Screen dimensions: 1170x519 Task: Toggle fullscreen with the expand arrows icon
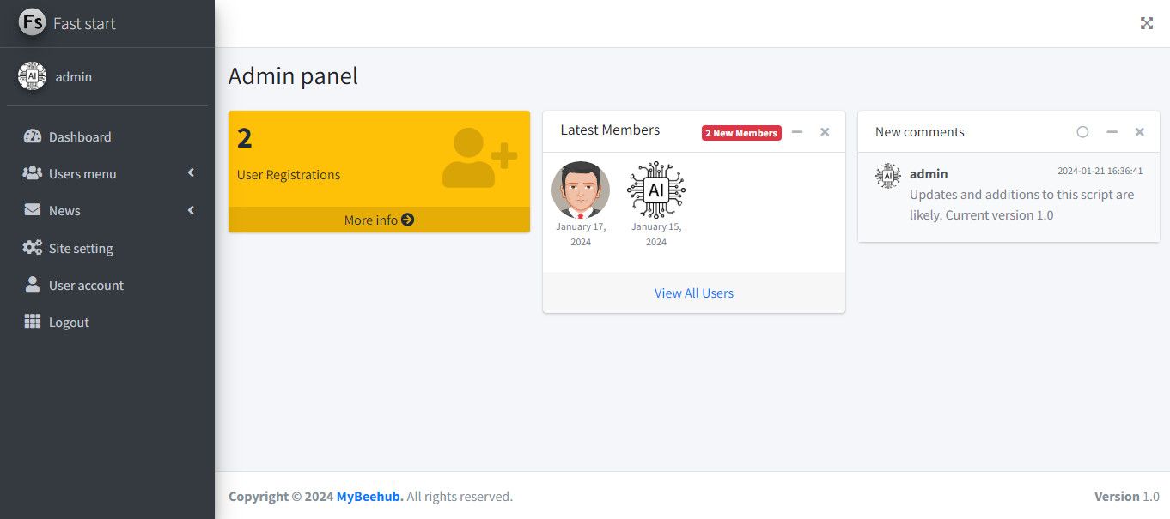point(1147,23)
